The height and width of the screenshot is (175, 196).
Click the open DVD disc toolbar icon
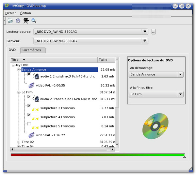click(x=10, y=21)
